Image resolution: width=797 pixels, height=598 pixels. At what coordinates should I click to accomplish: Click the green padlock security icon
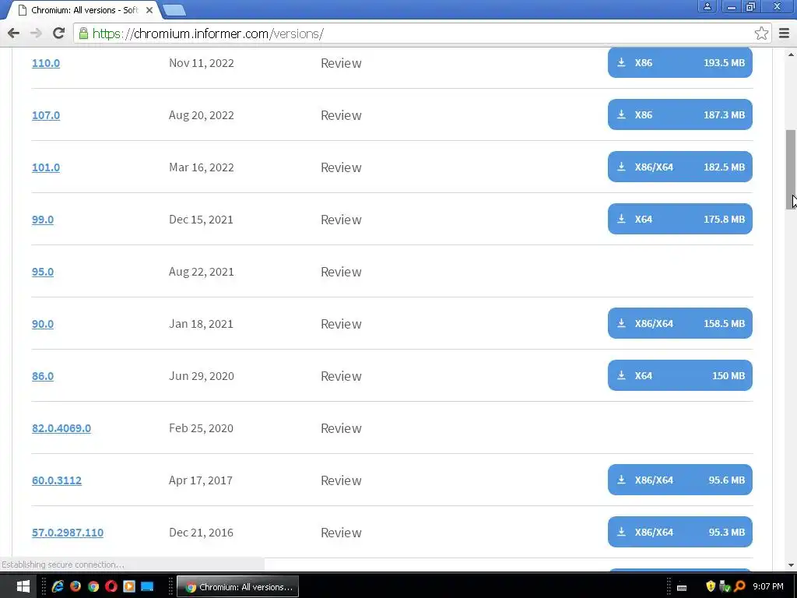83,33
